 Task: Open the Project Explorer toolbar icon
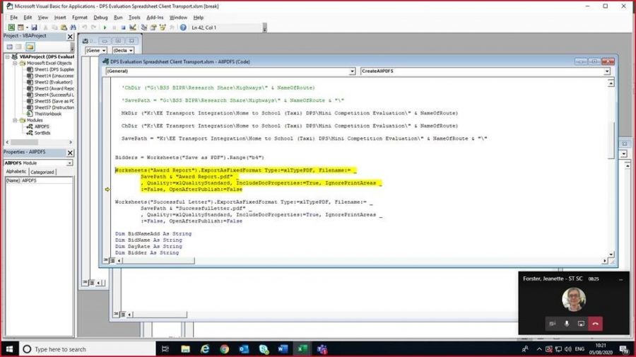144,28
